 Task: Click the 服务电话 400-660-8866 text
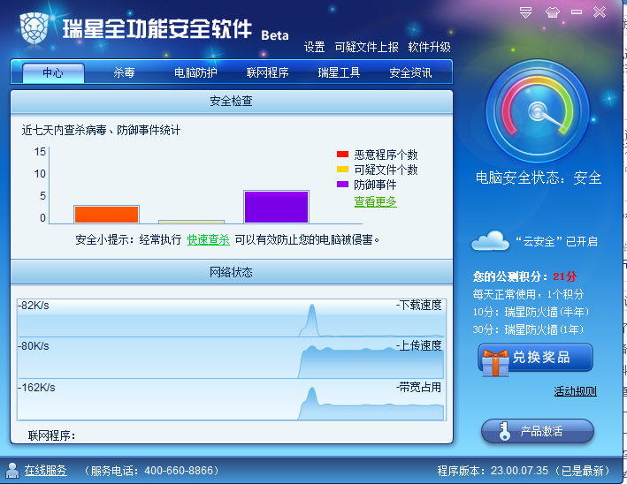click(x=151, y=471)
